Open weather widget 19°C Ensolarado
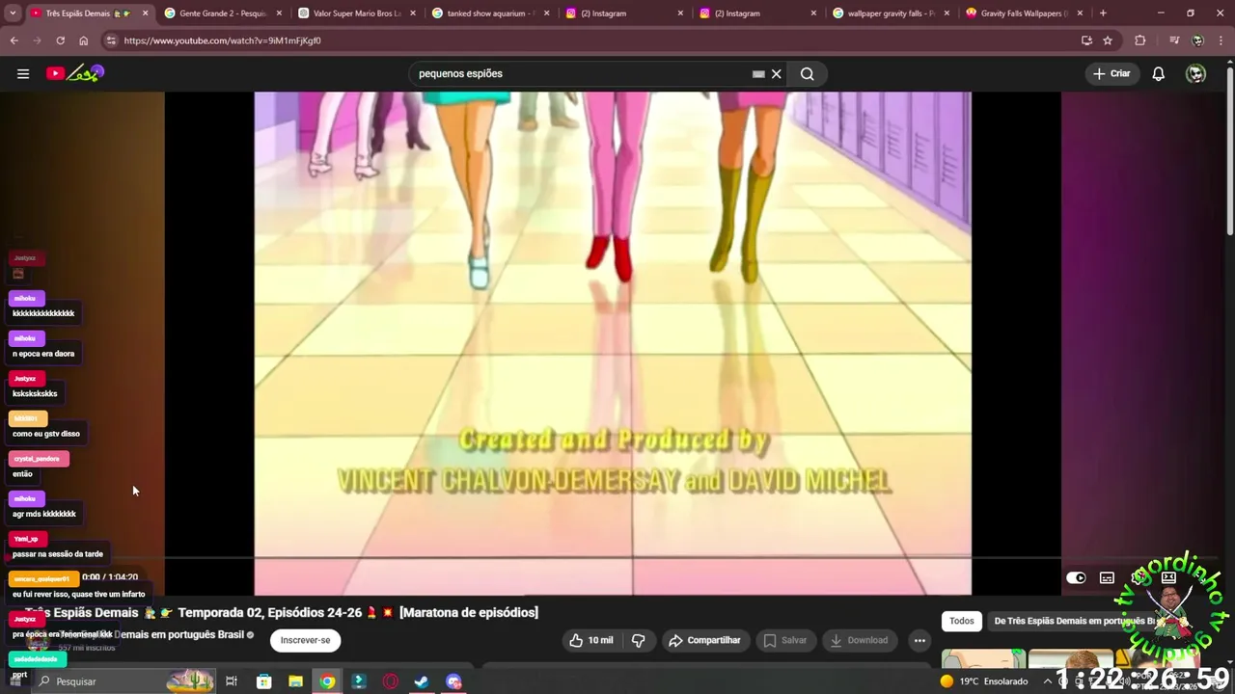This screenshot has height=694, width=1235. point(984,681)
